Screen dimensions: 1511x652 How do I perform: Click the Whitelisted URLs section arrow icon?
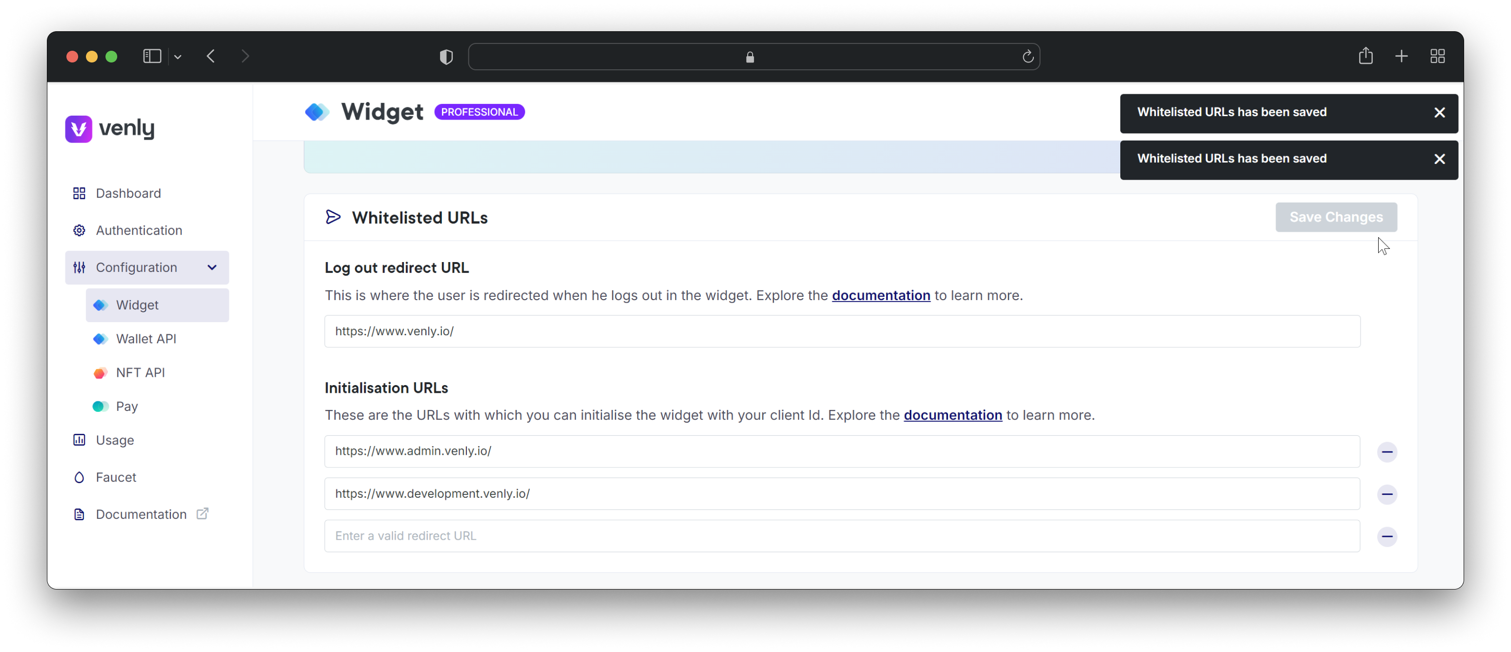334,217
